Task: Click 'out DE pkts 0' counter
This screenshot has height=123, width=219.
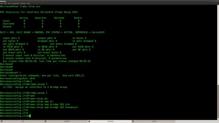Action: [81, 50]
